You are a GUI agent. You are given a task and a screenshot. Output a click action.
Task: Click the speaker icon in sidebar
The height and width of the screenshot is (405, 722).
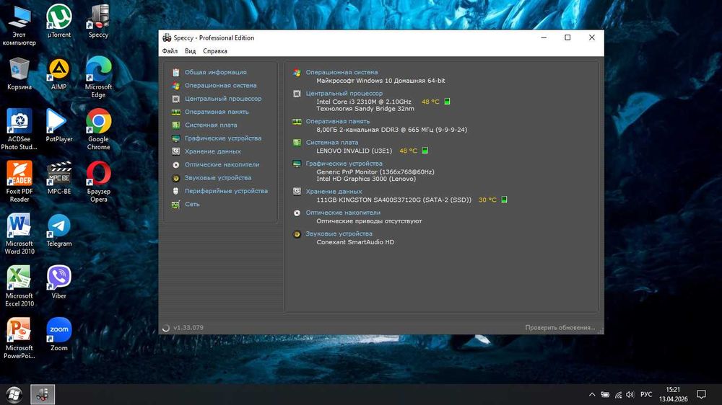click(176, 178)
